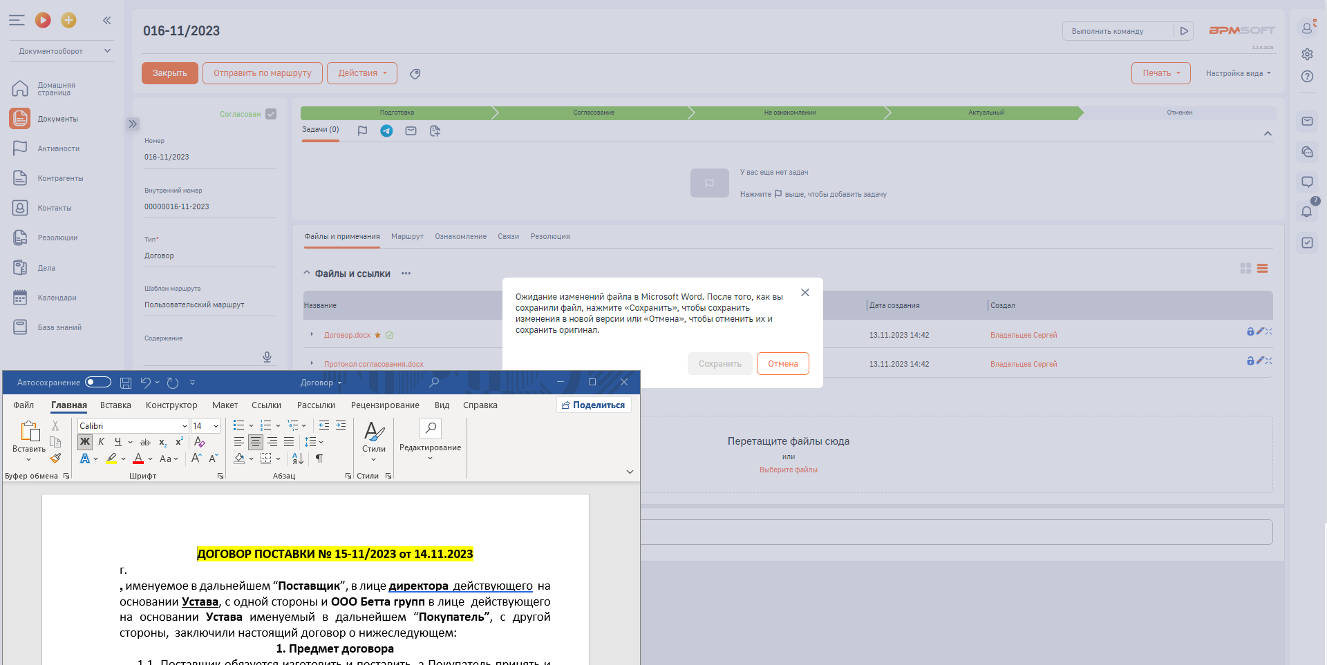This screenshot has height=665, width=1327.
Task: Open the notifications bell in right panel
Action: tap(1306, 212)
